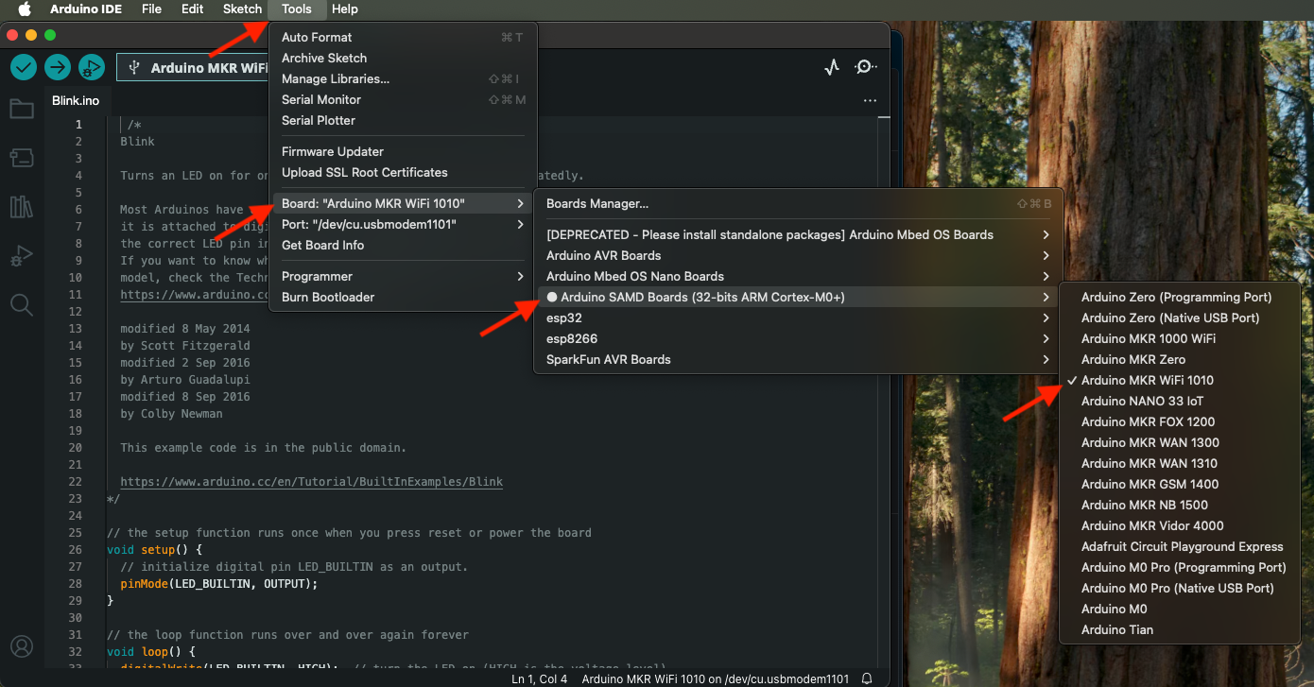Open the Debug sidebar icon
The image size is (1314, 687).
click(22, 255)
